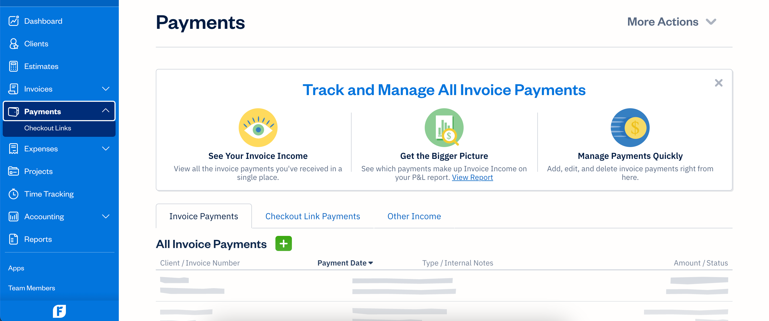Open the More Actions dropdown
The width and height of the screenshot is (769, 321).
click(x=671, y=22)
